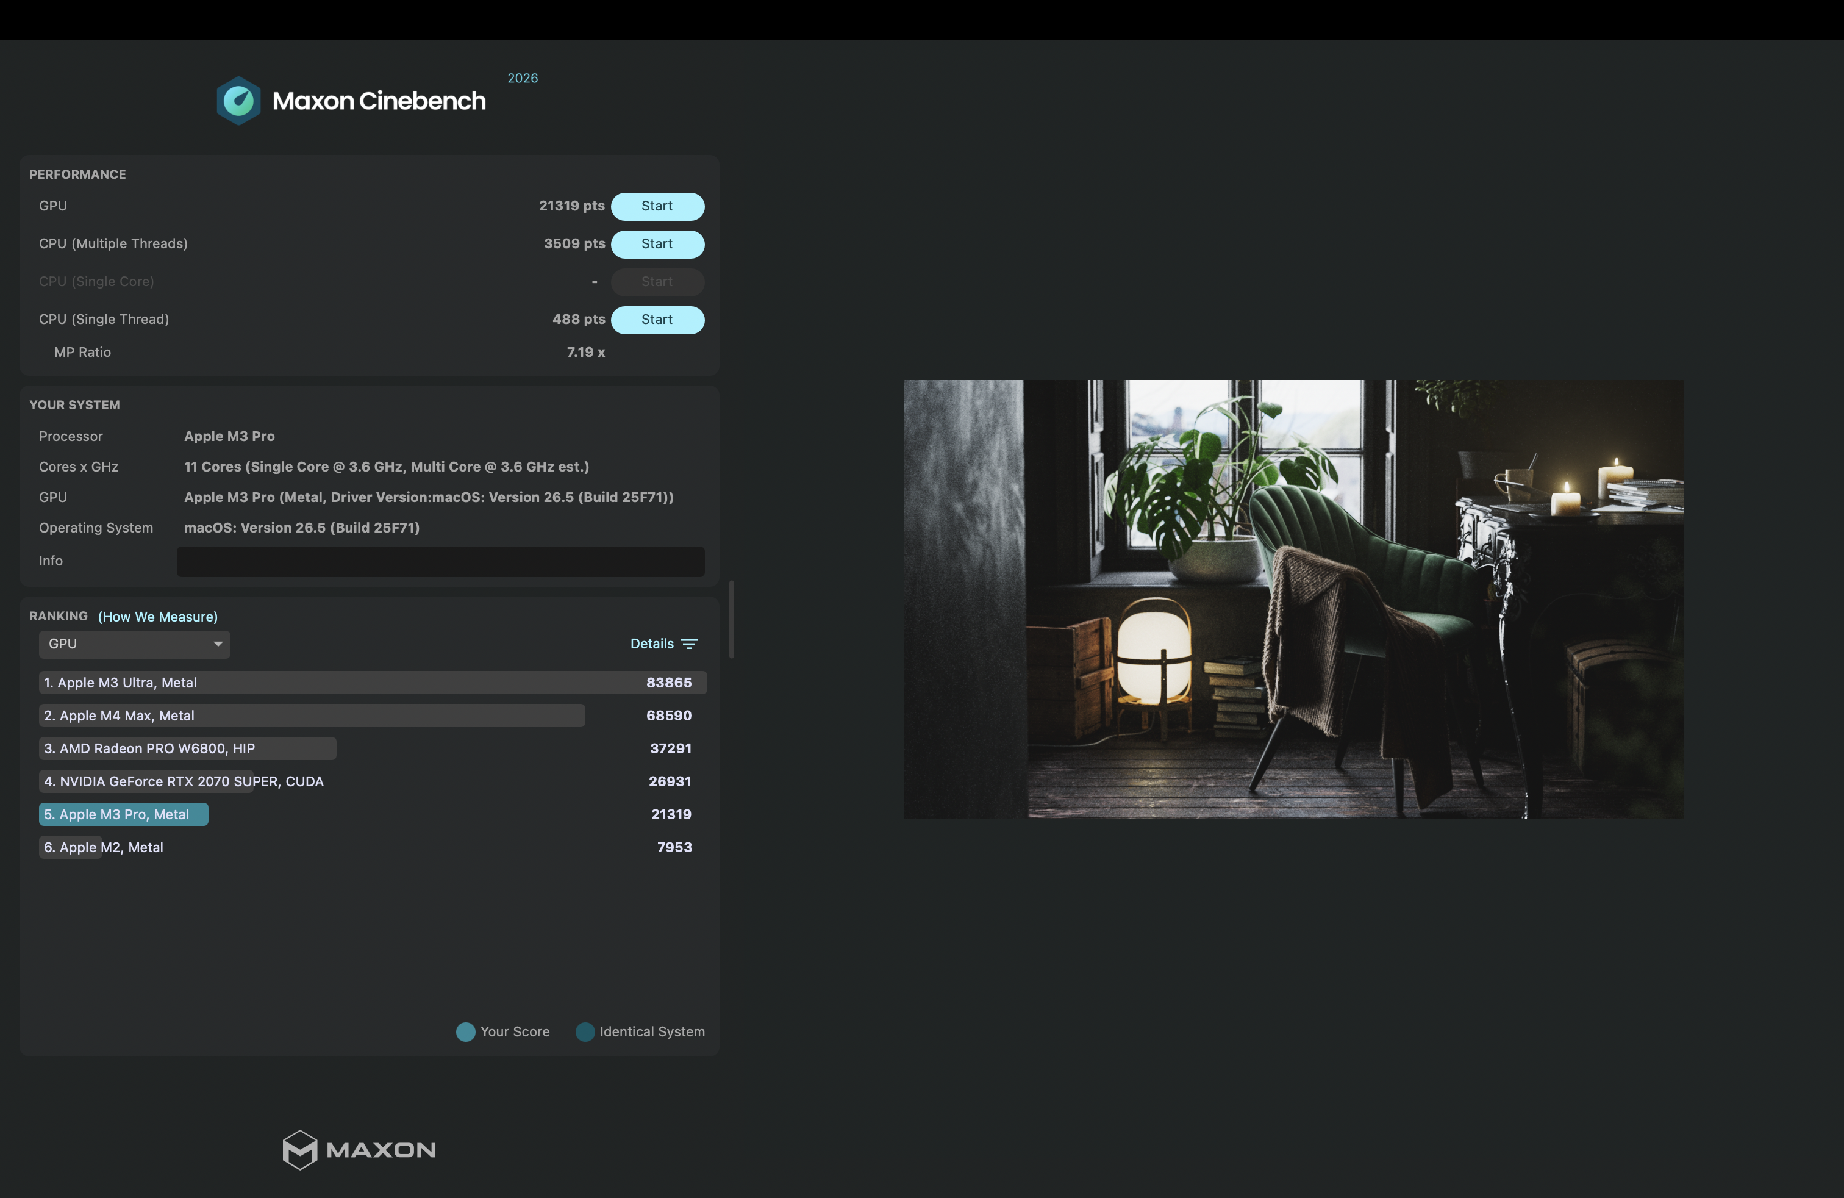Click the 2026 version label
This screenshot has width=1844, height=1198.
(522, 78)
